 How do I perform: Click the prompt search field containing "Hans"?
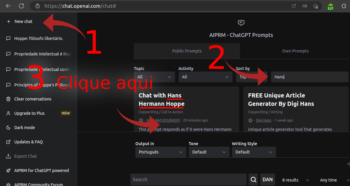point(309,77)
